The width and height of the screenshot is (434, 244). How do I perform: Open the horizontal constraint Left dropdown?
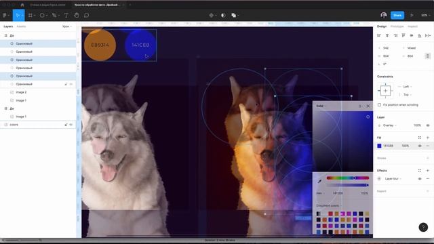[407, 87]
